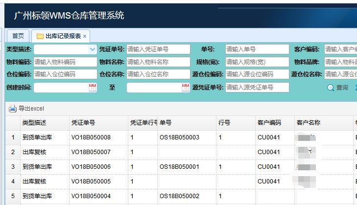The width and height of the screenshot is (357, 205).
Task: Close the 出库记录报表 tab
Action: 85,36
